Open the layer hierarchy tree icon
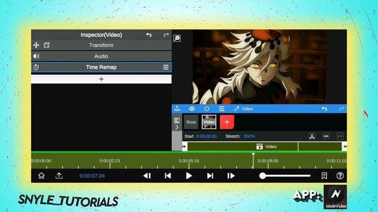The height and width of the screenshot is (212, 378). point(177,108)
